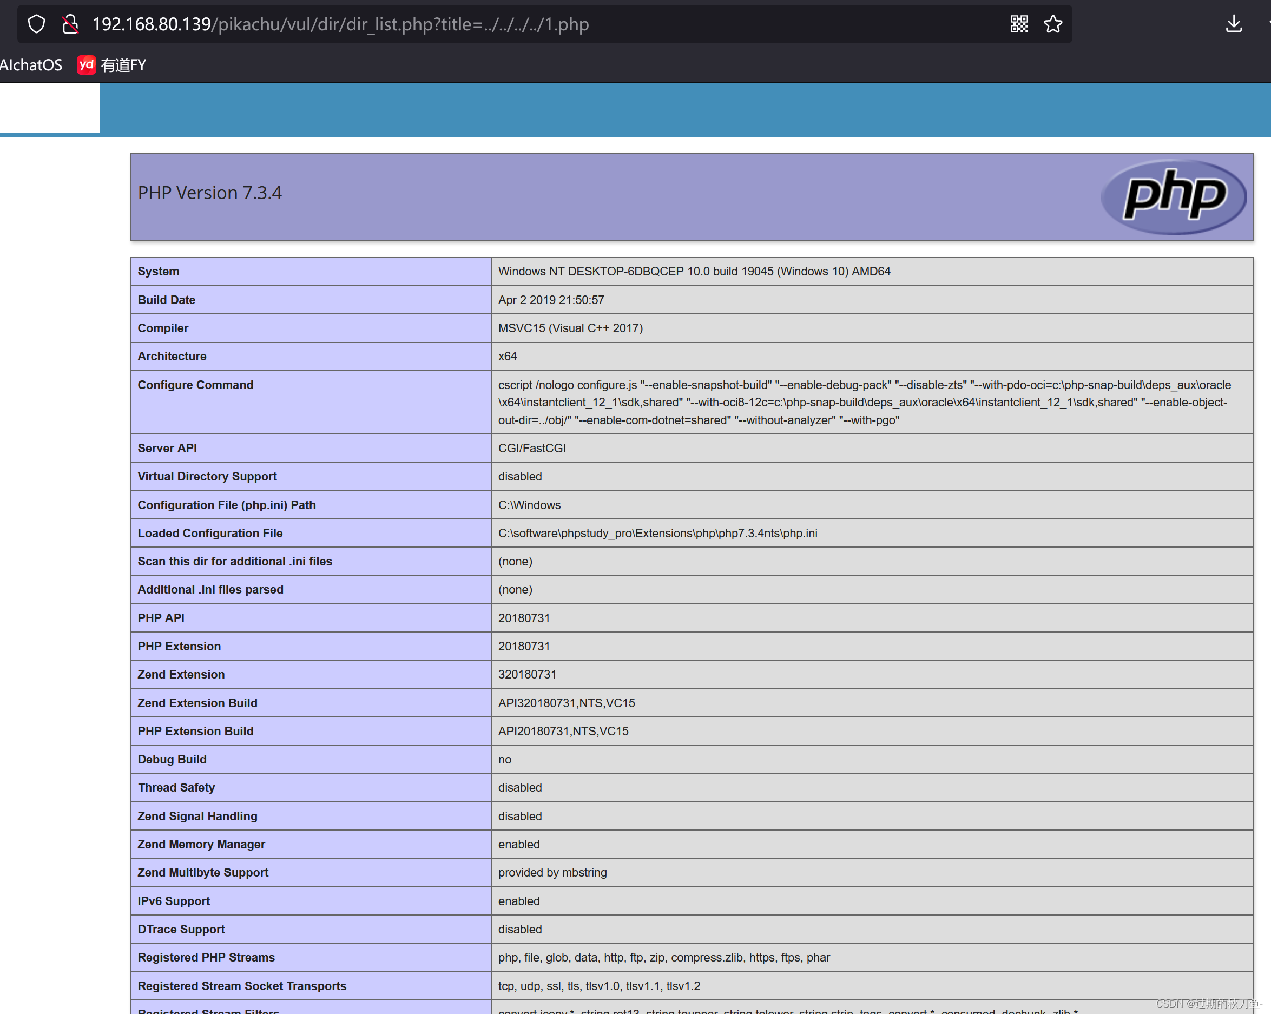Click the Zend Signal Handling label

(198, 816)
